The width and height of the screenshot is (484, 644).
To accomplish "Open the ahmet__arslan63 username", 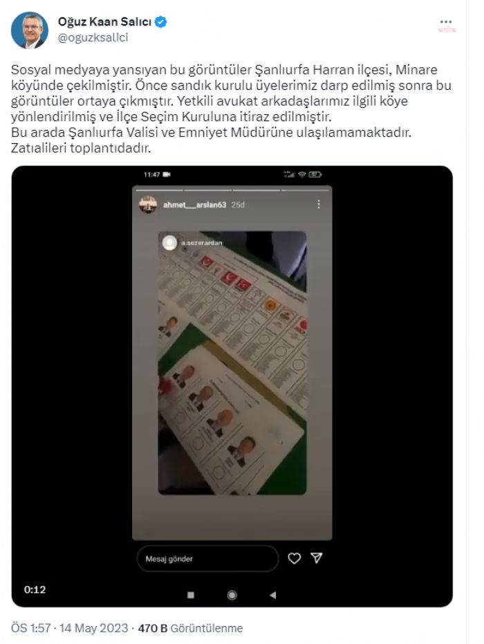I will pos(194,205).
